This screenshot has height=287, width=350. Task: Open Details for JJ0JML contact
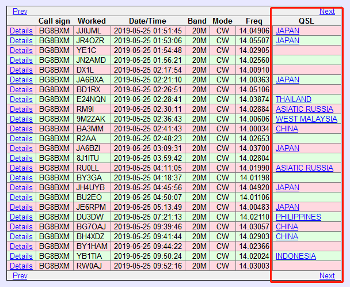pos(21,31)
